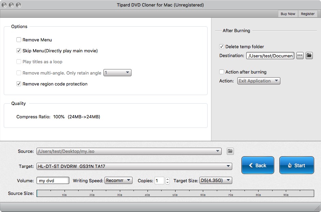Open destination folder icon in After Burning
The height and width of the screenshot is (212, 321).
tap(309, 55)
